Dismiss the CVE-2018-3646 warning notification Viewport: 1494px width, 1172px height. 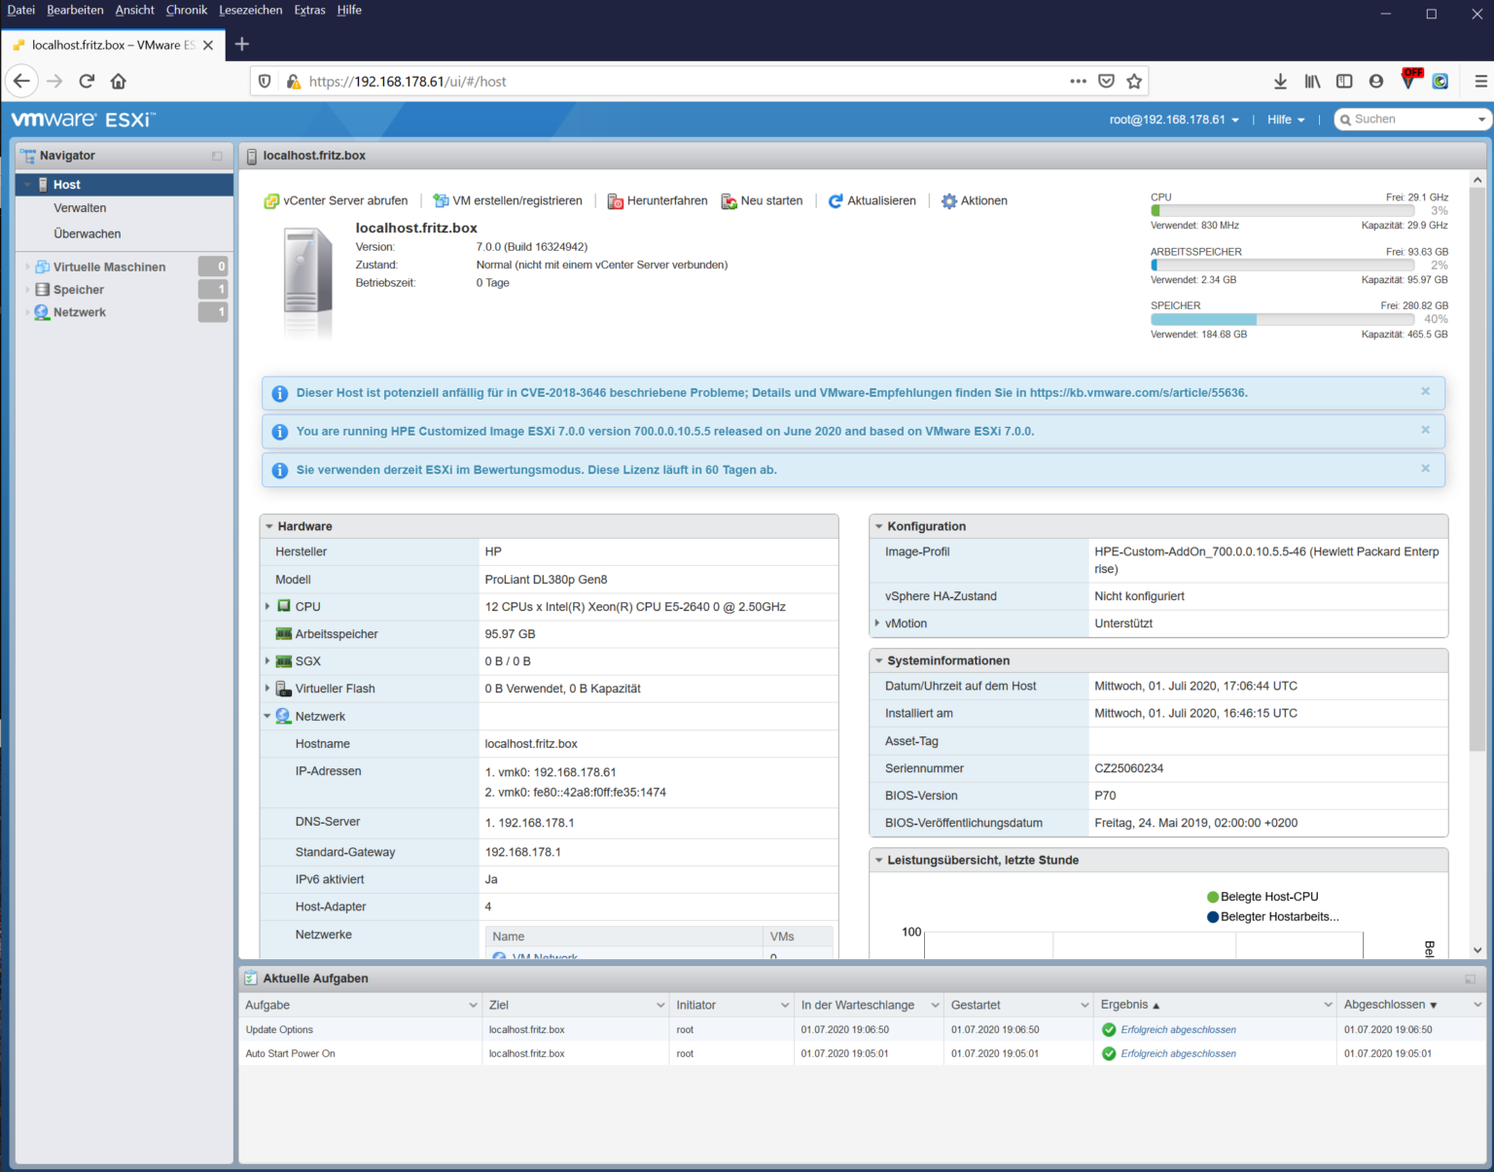coord(1425,392)
